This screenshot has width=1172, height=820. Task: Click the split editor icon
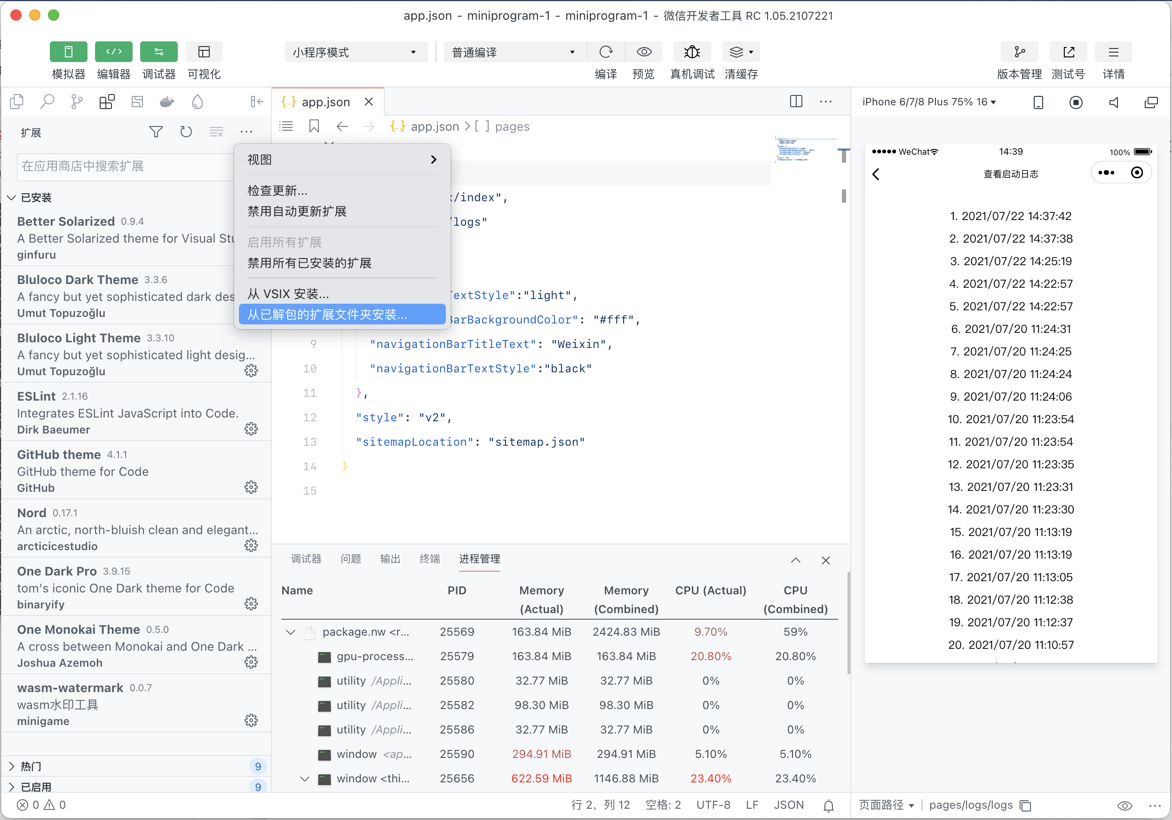coord(796,102)
